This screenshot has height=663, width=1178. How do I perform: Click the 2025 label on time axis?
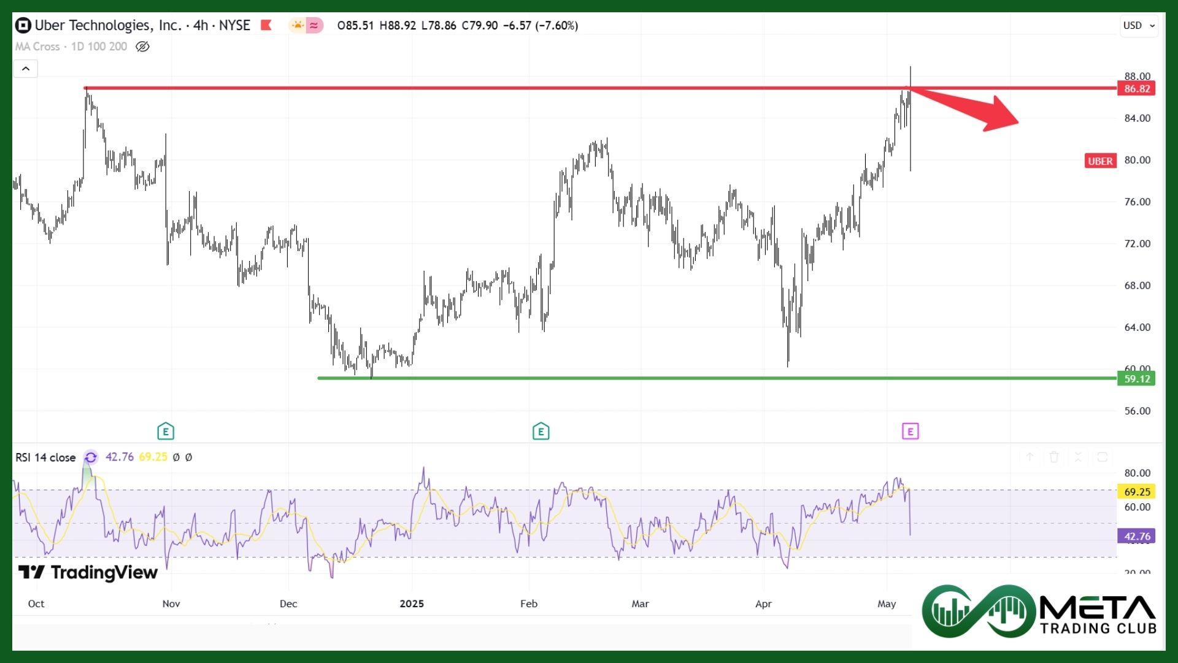point(412,603)
